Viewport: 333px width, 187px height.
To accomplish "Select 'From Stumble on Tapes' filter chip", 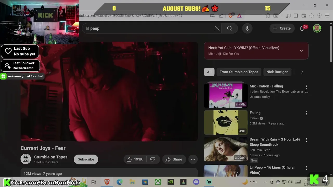I will coord(239,72).
